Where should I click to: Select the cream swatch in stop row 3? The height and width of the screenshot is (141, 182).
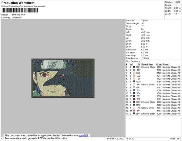[134, 73]
